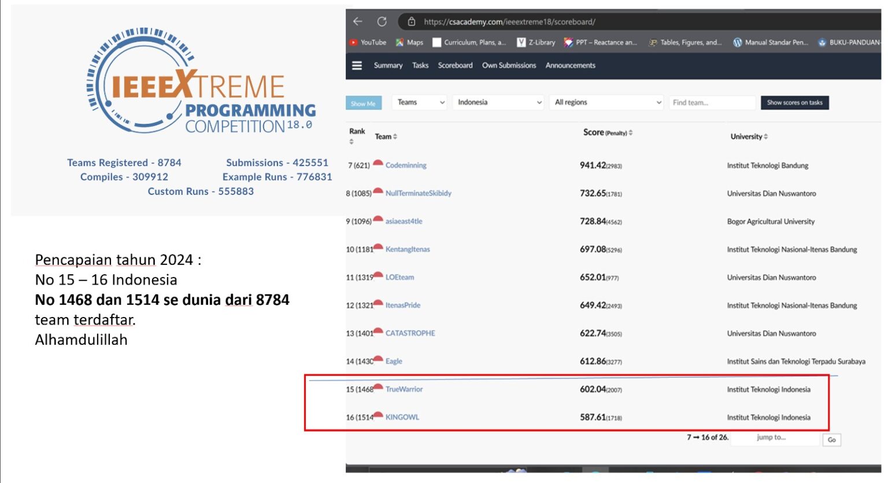888x483 pixels.
Task: Expand the All regions dropdown
Action: point(606,102)
